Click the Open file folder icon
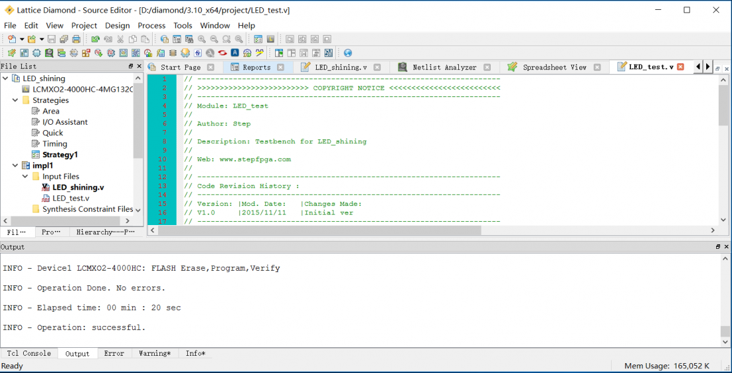This screenshot has height=373, width=732. click(x=31, y=39)
